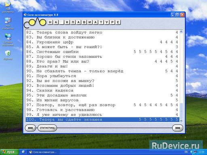Click the Show Desktop quick launch icon
Viewport: 207px width, 155px height.
(x=23, y=152)
